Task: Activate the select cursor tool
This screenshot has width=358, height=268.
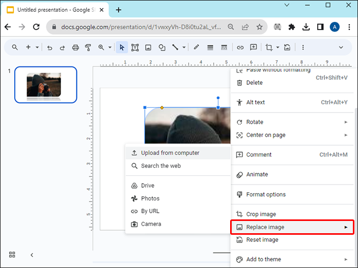Action: [x=122, y=47]
